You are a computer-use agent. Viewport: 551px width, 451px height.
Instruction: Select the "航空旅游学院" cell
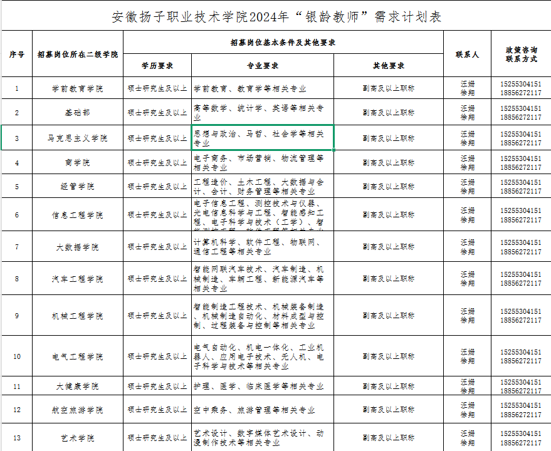[78, 410]
